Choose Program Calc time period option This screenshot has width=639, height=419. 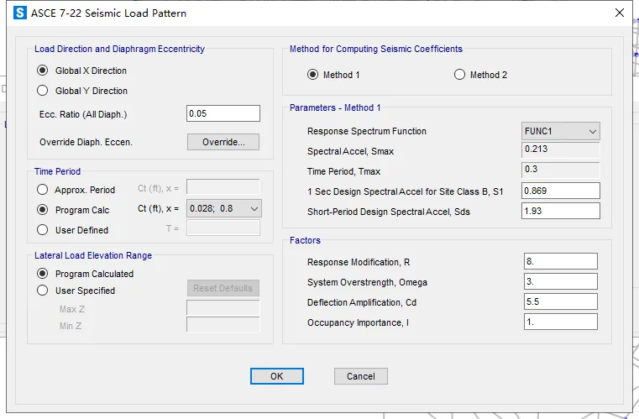click(x=42, y=210)
